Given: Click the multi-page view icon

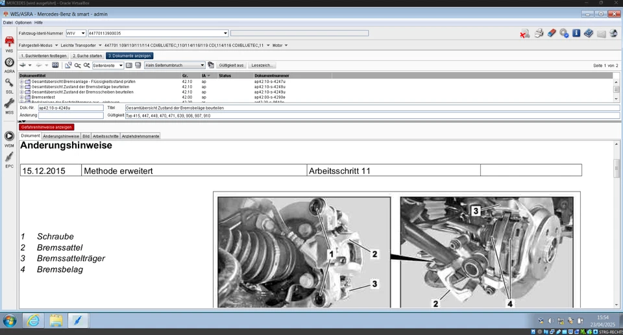Looking at the screenshot, I should point(138,65).
